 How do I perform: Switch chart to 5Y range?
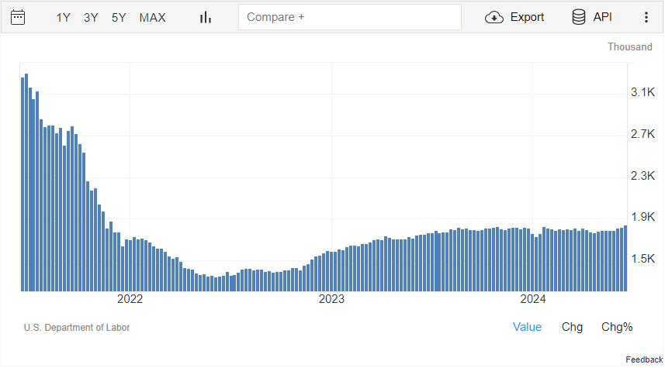click(119, 17)
